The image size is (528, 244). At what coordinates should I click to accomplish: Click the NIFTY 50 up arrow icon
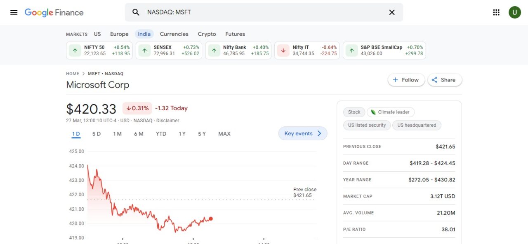75,51
